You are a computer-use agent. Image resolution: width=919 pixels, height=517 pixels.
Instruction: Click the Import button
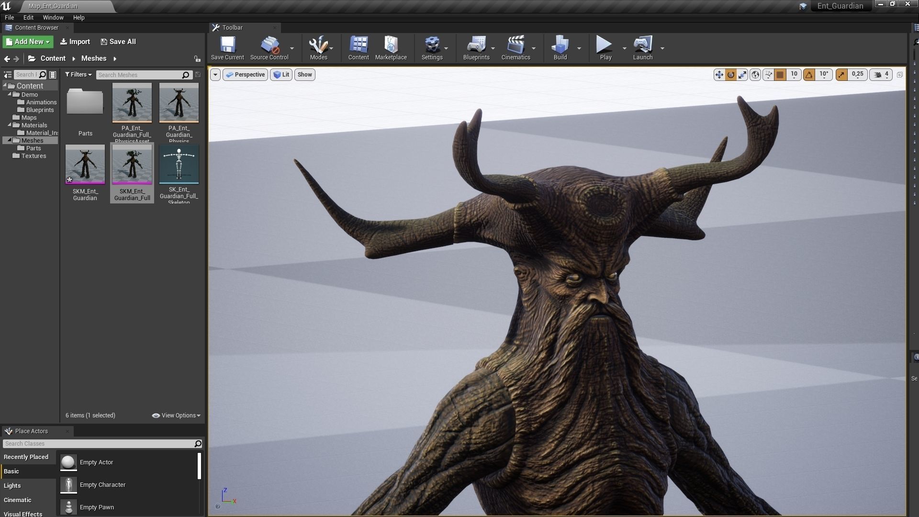tap(75, 42)
